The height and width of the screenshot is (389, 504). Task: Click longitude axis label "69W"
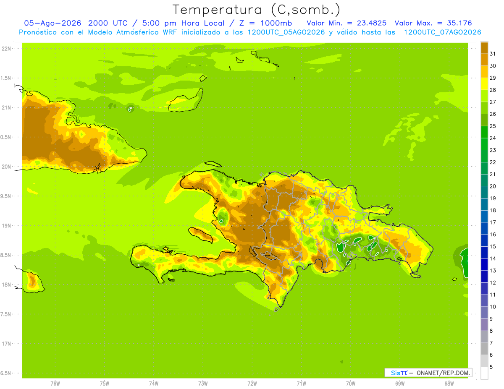400,384
